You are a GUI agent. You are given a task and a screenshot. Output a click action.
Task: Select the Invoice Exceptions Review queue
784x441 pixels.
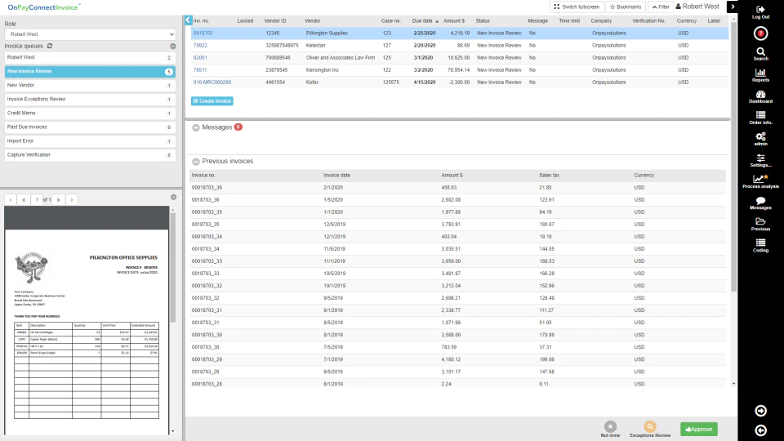pyautogui.click(x=90, y=100)
